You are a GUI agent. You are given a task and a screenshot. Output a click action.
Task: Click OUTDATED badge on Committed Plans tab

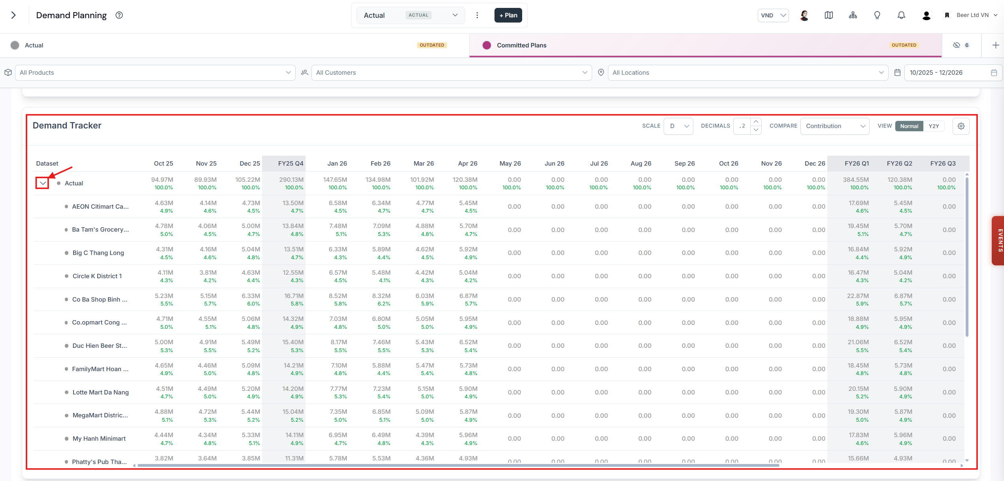point(904,45)
